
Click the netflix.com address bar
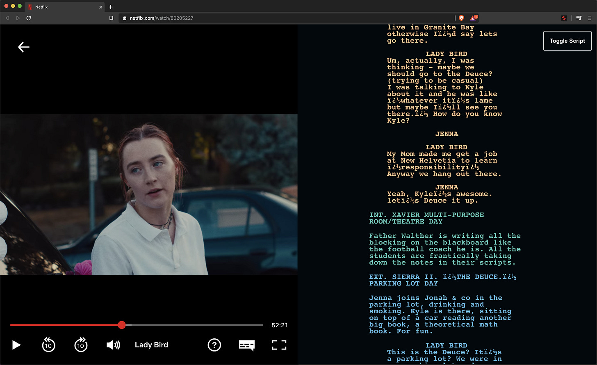pyautogui.click(x=287, y=18)
